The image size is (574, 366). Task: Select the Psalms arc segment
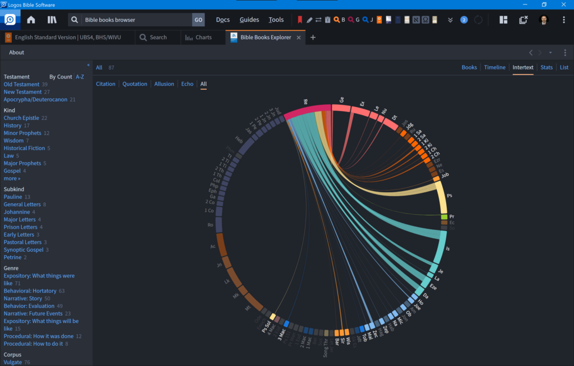pos(442,198)
